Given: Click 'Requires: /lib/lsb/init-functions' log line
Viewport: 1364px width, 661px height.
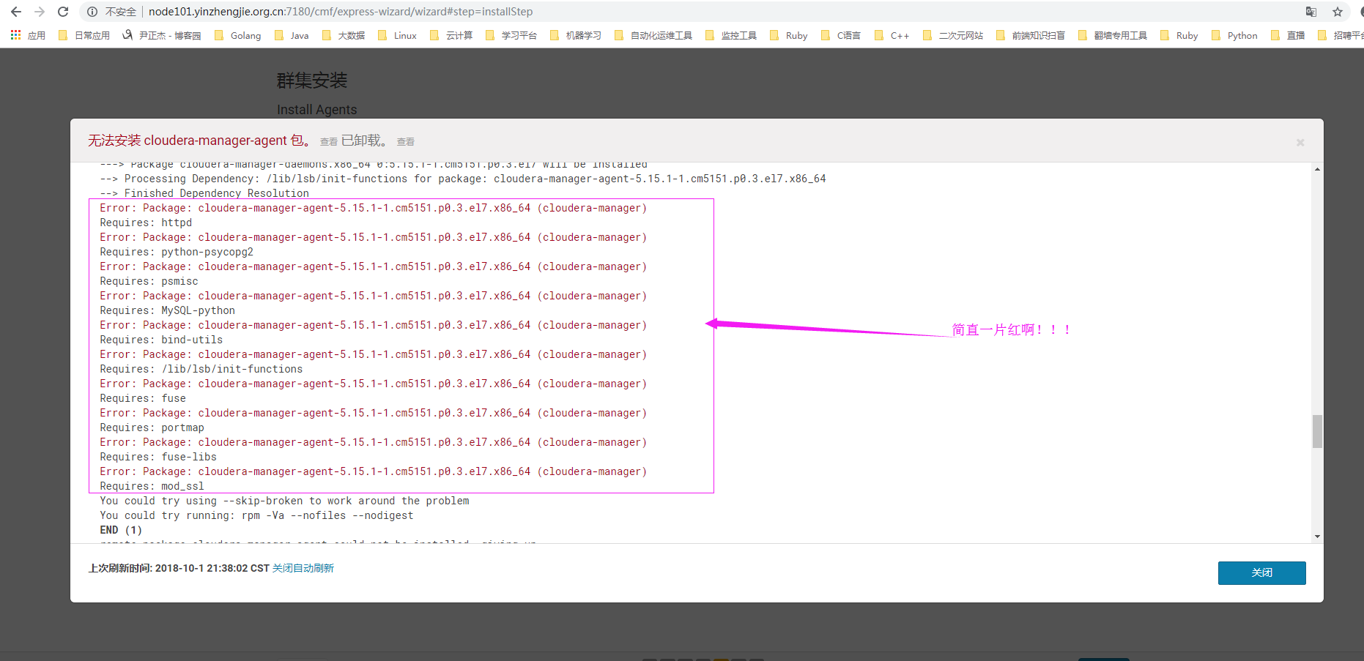Looking at the screenshot, I should tap(201, 369).
